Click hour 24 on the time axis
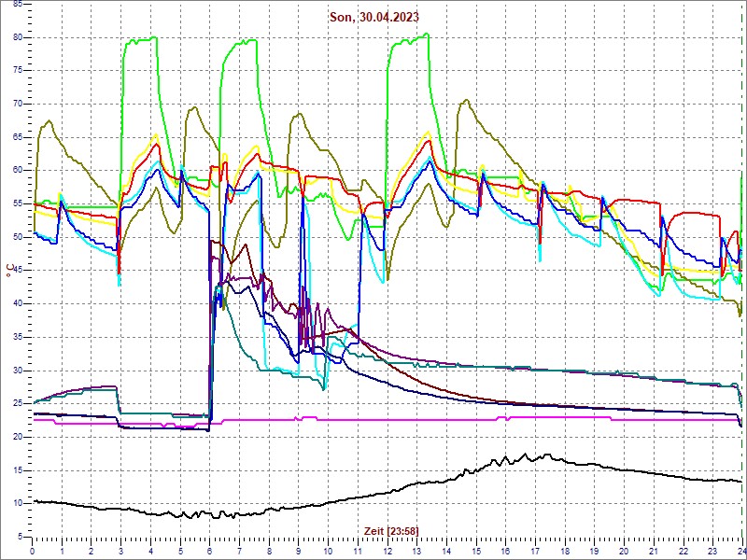 741,551
